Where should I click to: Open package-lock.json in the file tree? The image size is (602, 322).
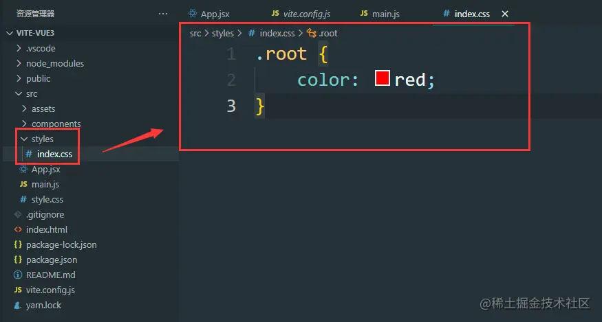[x=61, y=244]
